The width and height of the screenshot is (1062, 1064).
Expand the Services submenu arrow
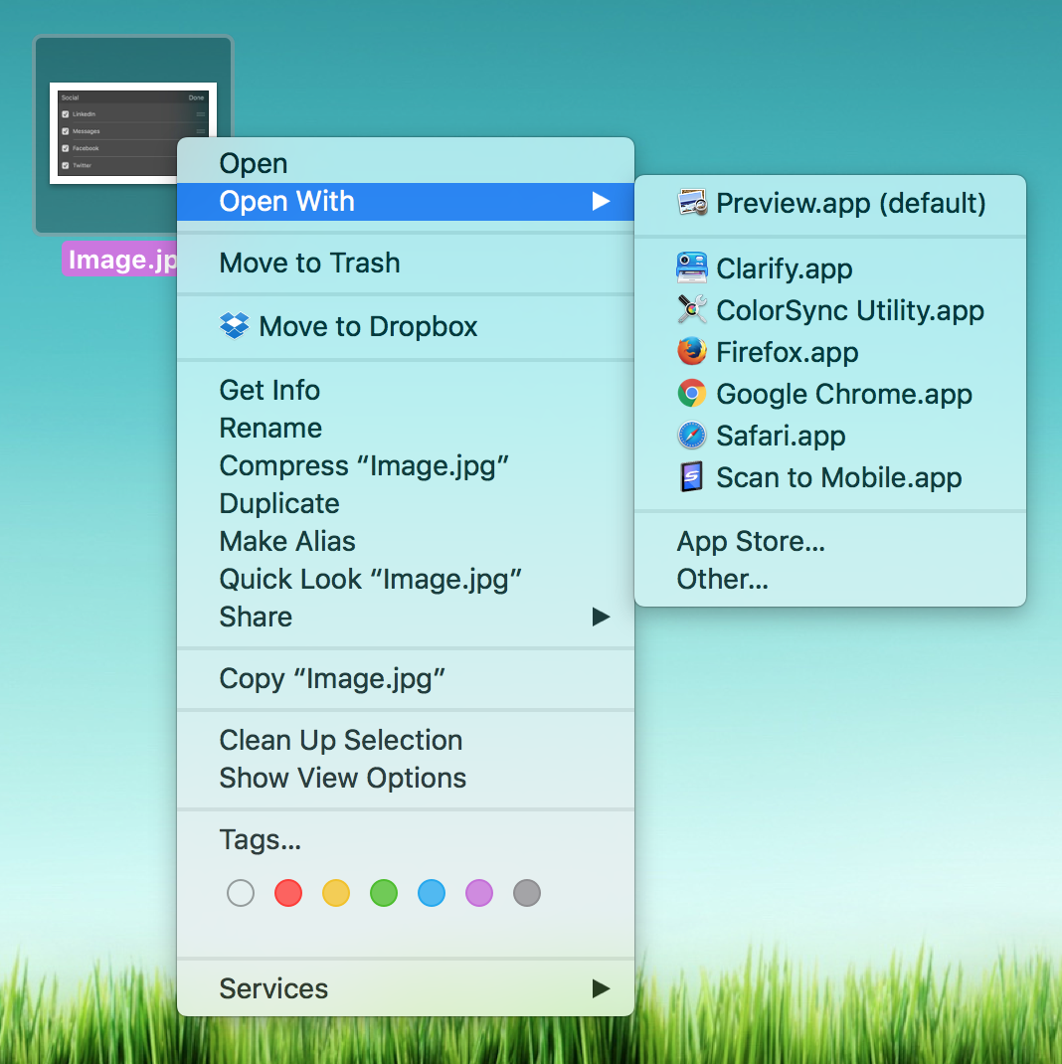601,988
